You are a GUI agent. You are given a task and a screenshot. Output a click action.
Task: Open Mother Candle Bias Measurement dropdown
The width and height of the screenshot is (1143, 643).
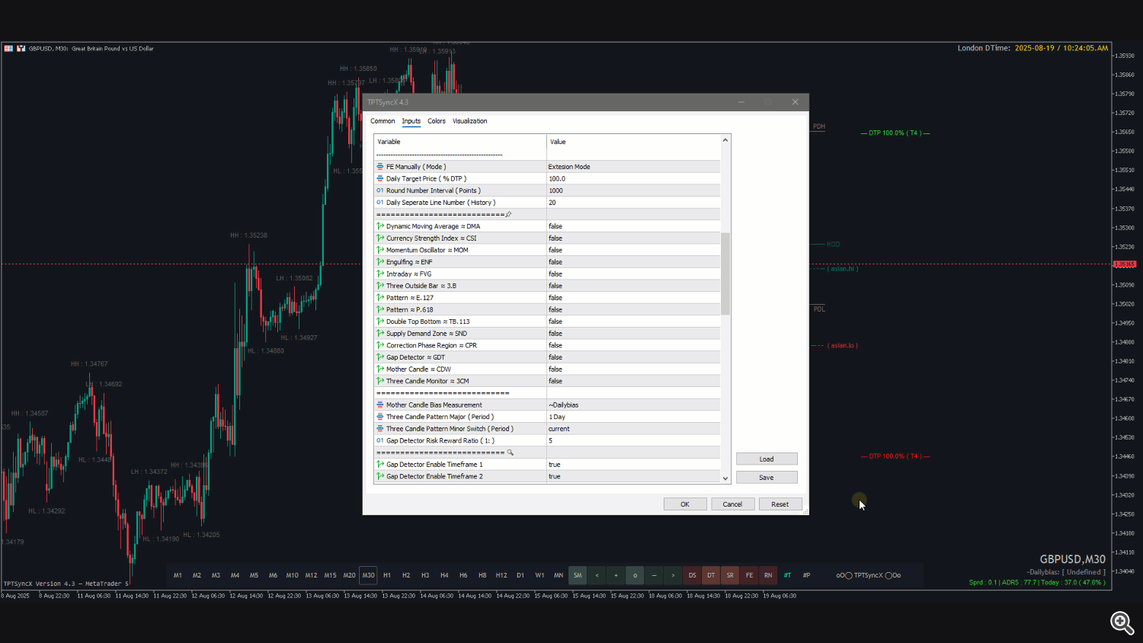click(632, 405)
